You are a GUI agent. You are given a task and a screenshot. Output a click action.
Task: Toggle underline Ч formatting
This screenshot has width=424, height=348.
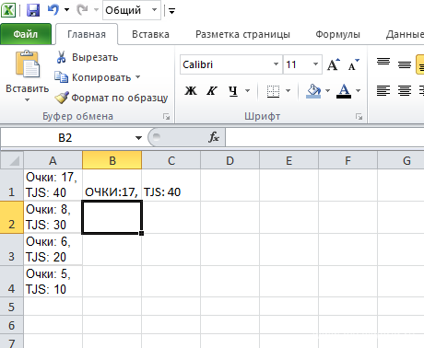(233, 90)
